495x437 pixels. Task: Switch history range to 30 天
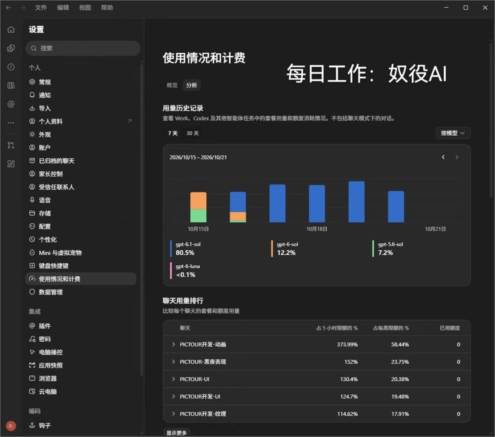192,133
